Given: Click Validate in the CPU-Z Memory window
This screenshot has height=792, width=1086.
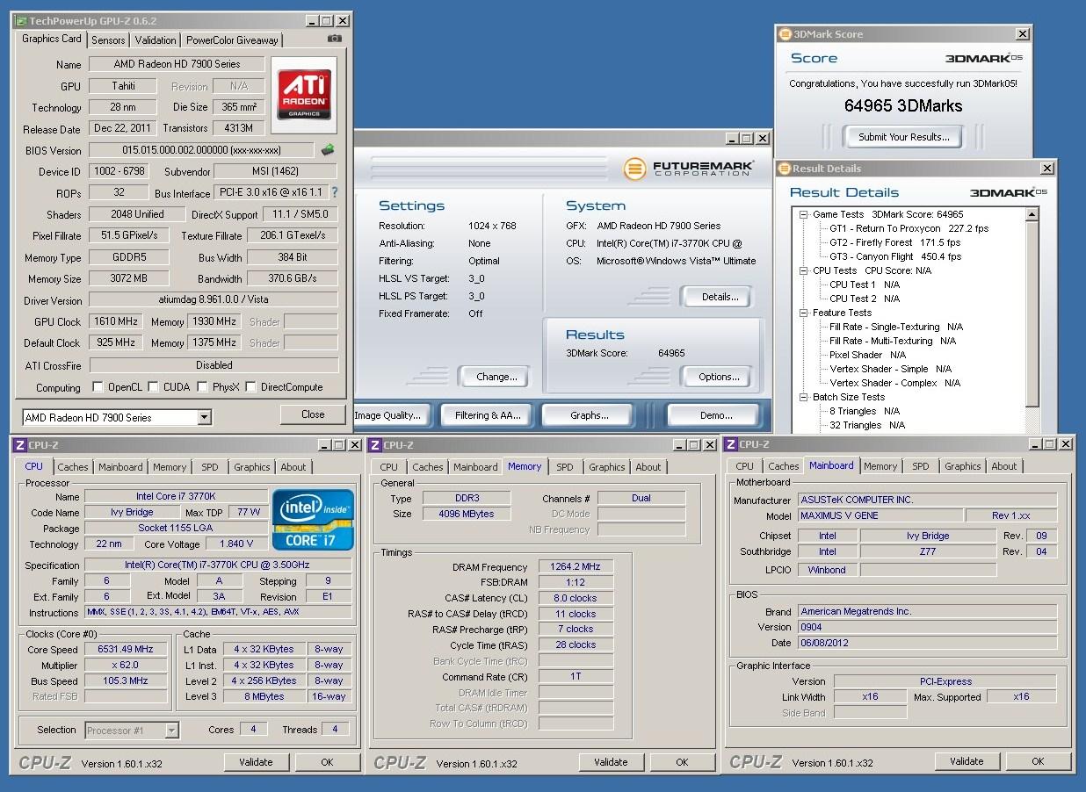Looking at the screenshot, I should coord(610,762).
